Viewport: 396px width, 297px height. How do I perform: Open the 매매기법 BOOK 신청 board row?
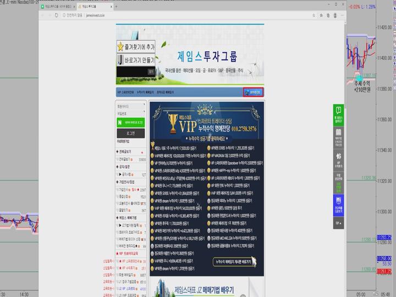click(131, 239)
